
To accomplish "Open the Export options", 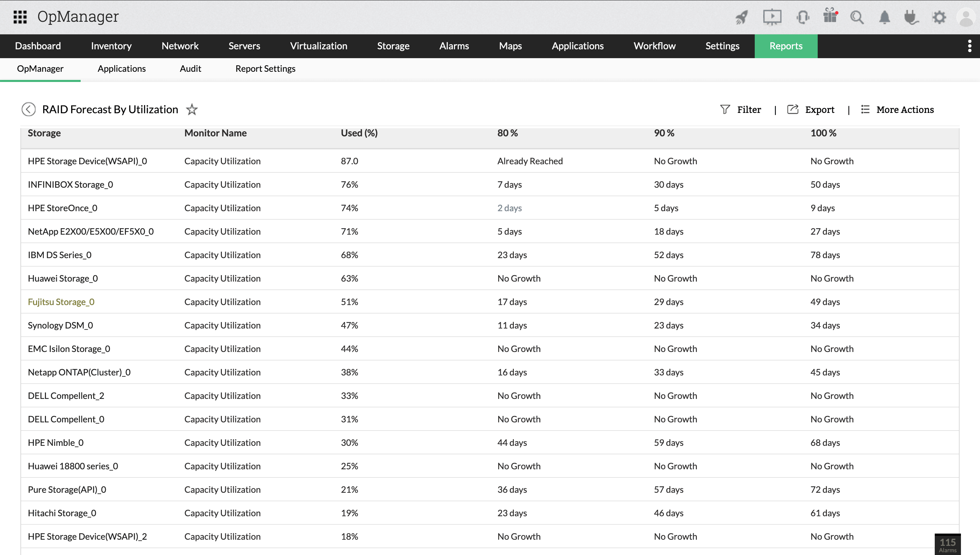I will [811, 110].
